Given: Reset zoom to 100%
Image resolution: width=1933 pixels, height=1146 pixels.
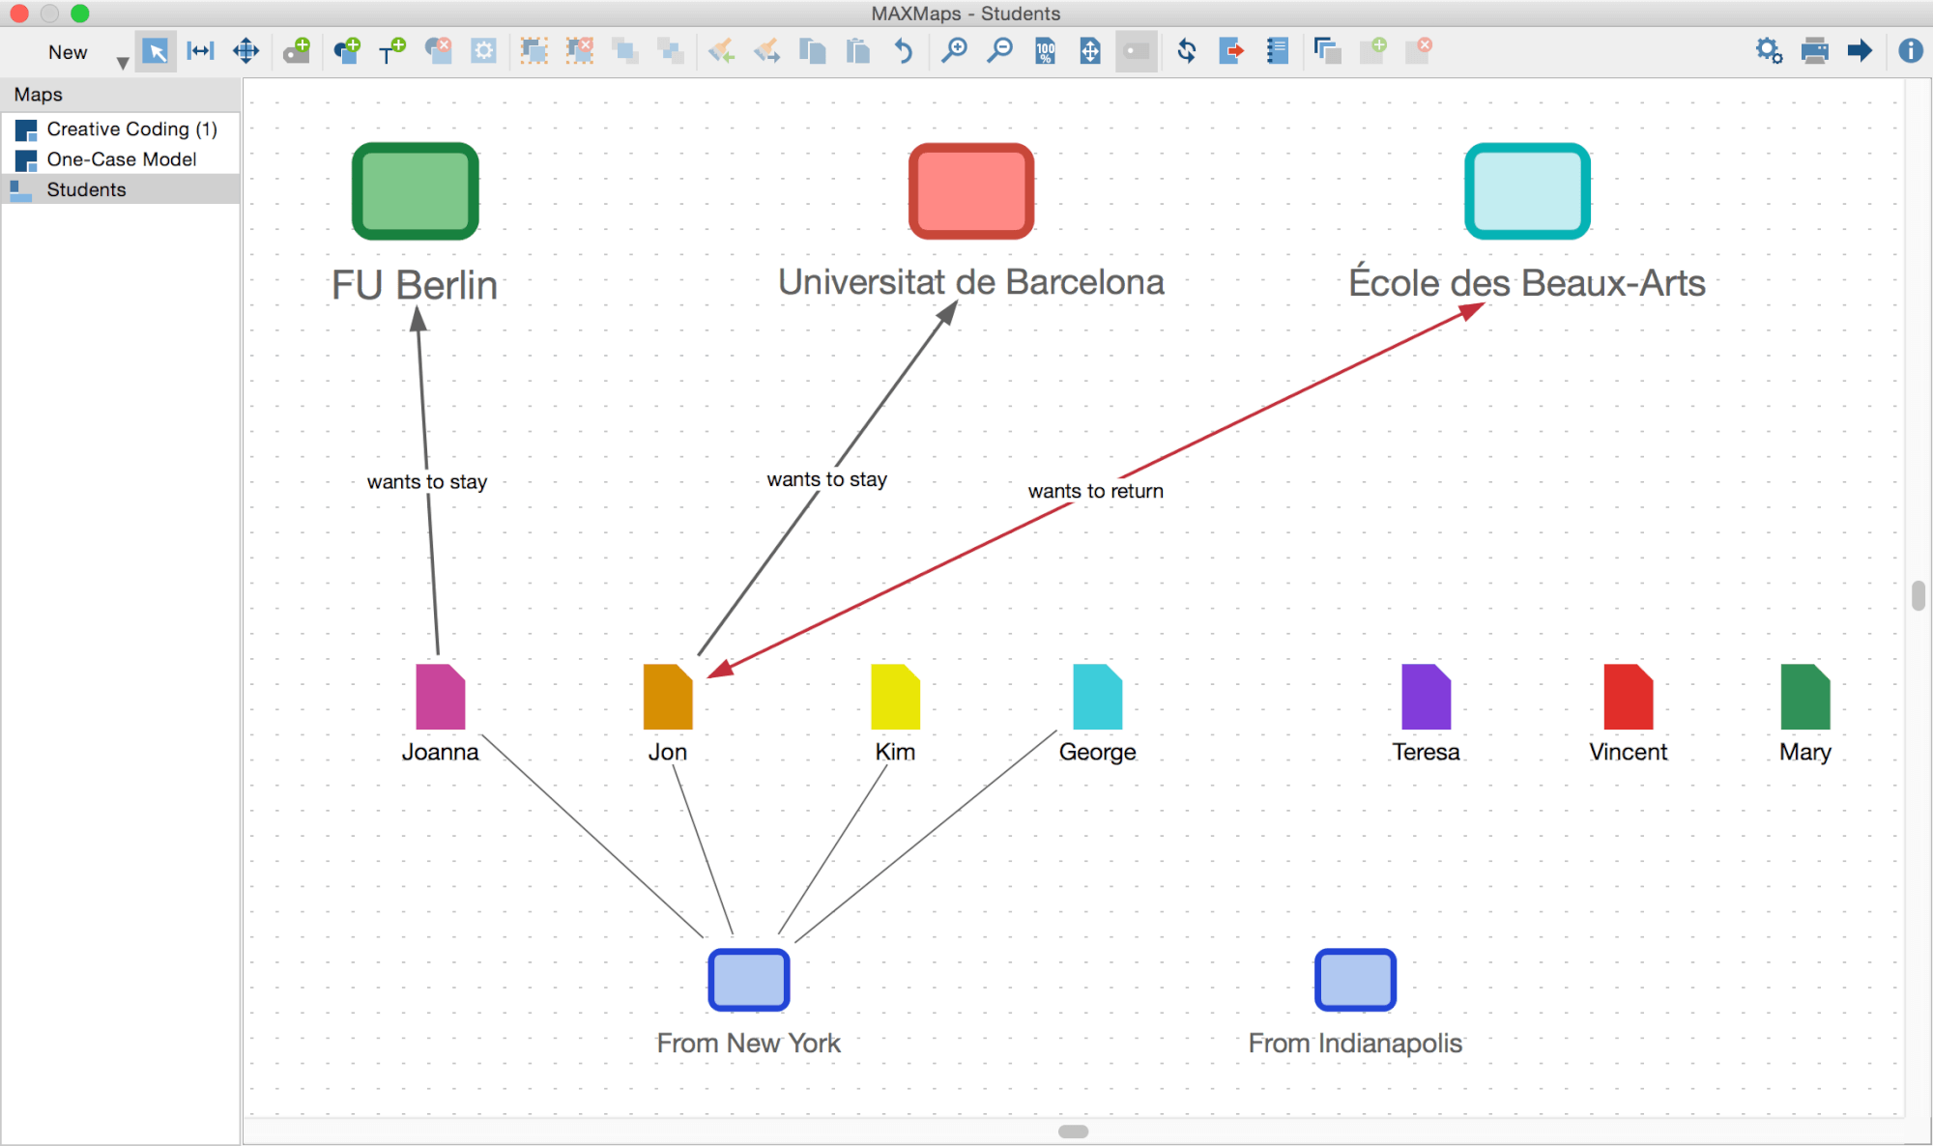Looking at the screenshot, I should pos(1045,51).
